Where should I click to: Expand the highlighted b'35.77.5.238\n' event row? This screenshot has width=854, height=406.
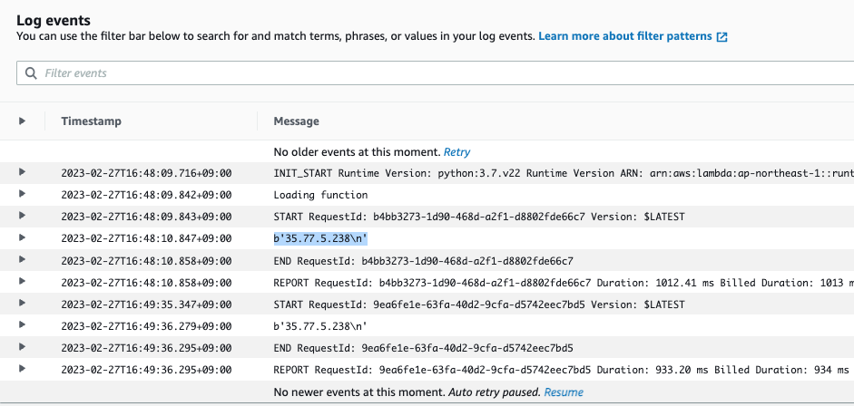click(x=22, y=237)
